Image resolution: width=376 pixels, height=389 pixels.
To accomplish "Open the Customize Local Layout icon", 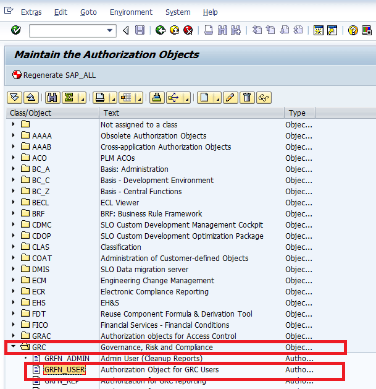I will pyautogui.click(x=367, y=30).
